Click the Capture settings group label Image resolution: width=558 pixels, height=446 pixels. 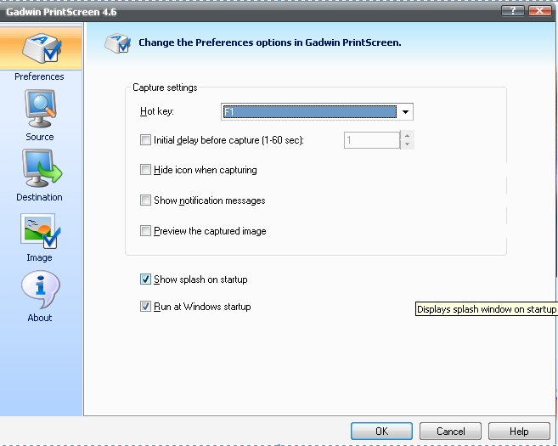(x=165, y=88)
